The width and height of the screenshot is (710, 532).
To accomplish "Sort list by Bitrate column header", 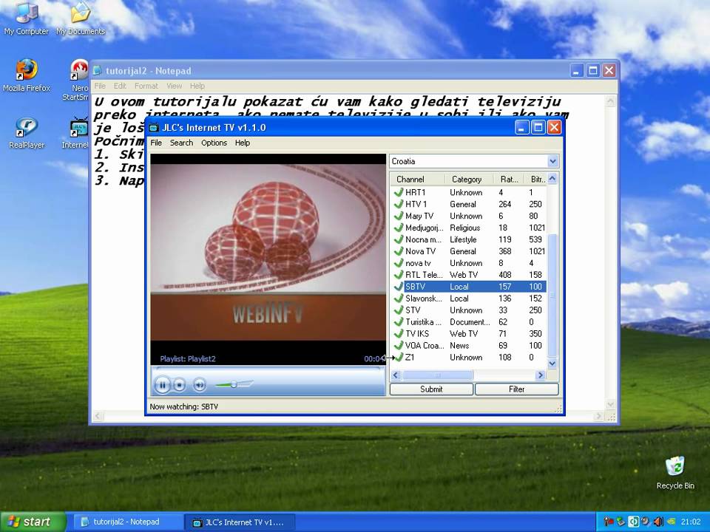I will [x=535, y=179].
